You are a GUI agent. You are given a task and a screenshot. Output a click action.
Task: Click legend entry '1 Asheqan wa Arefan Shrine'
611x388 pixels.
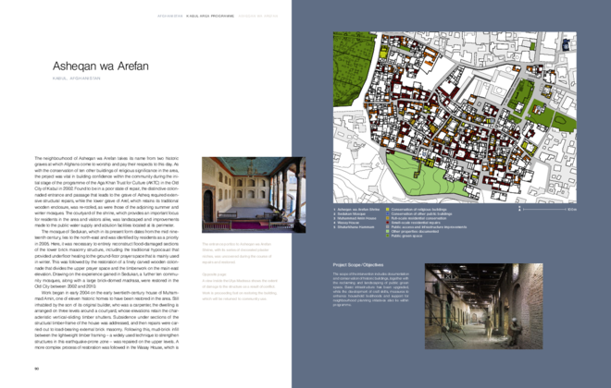[x=356, y=210]
